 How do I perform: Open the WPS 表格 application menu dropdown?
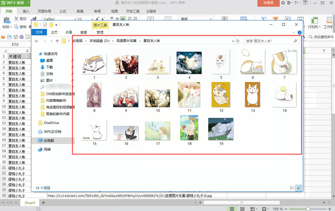point(29,3)
